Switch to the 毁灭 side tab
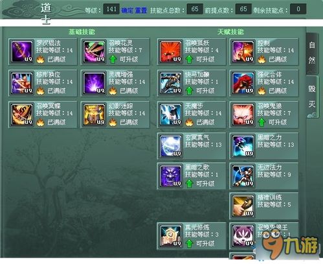Screen dimensions: 323x264 [x=312, y=97]
